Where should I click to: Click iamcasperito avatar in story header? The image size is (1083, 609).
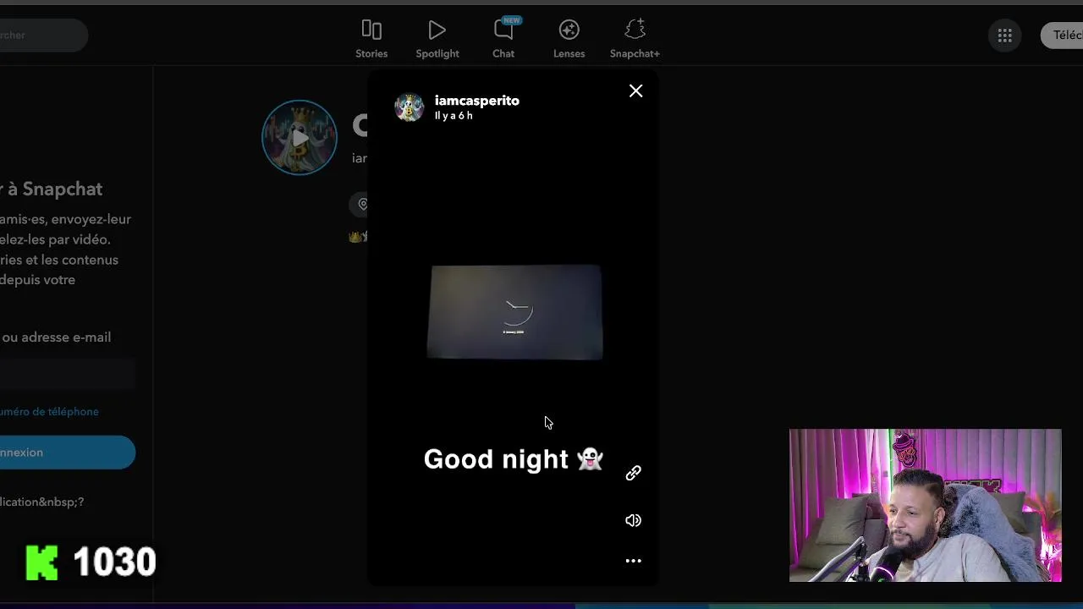click(x=410, y=107)
